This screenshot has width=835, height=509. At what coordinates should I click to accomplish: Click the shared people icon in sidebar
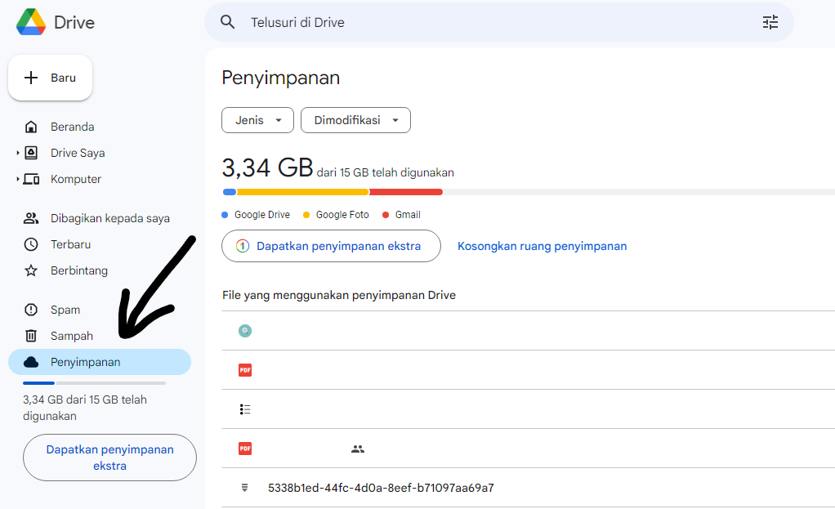(x=31, y=218)
